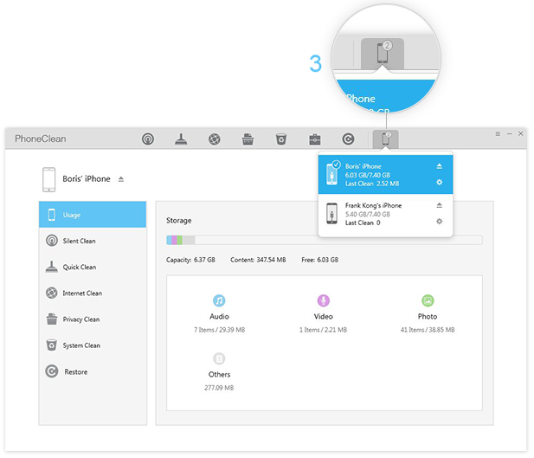Click the Restore toolbar icon
The height and width of the screenshot is (458, 534).
click(x=348, y=139)
